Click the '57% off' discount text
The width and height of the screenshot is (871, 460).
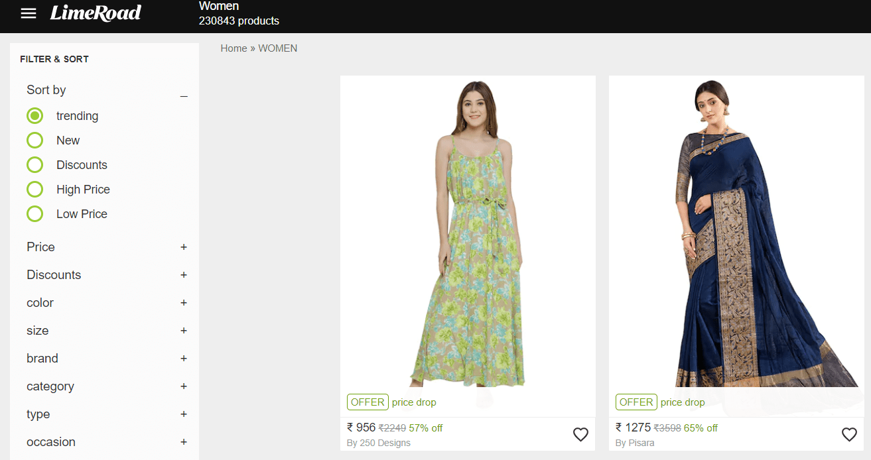tap(426, 428)
